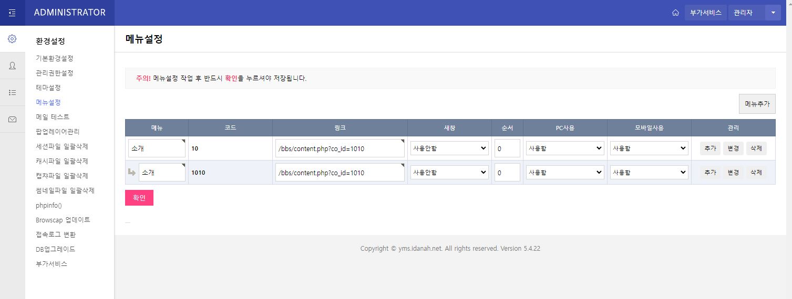
Task: Click the submenu arrow icon in second row
Action: click(x=131, y=172)
